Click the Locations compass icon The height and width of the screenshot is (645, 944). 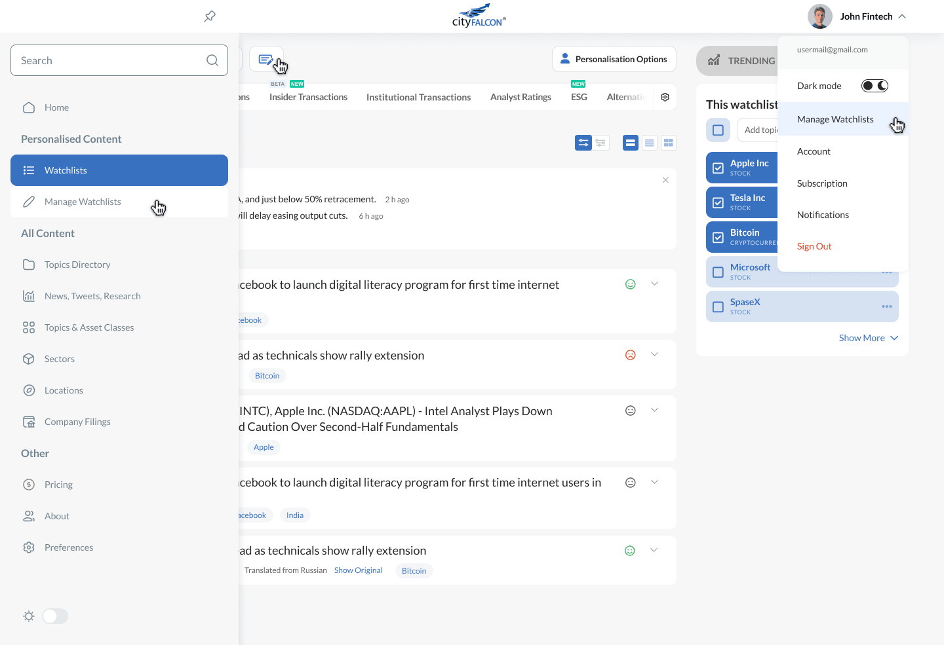29,390
